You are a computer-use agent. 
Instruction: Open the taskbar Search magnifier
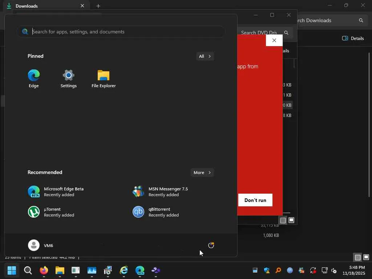(28, 270)
